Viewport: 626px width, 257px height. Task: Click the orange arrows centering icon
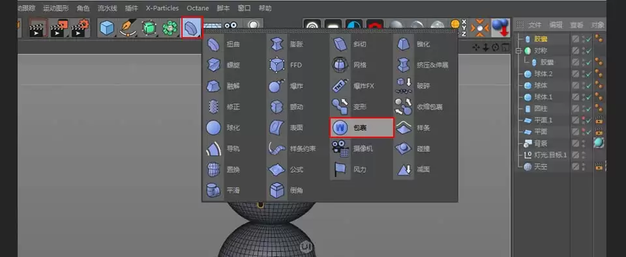point(481,28)
